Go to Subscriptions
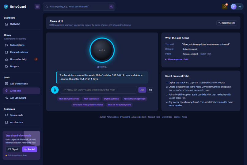Image resolution: width=247 pixels, height=165 pixels. [21, 45]
